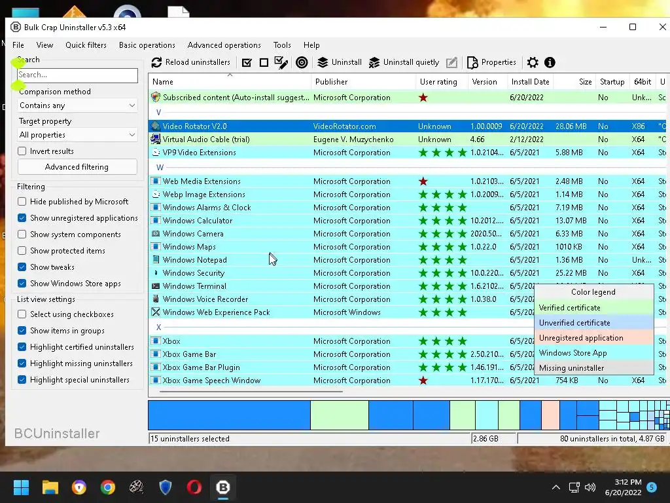Open the Tools menu

coord(282,45)
